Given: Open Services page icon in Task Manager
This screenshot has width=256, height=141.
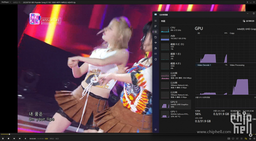Looking at the screenshot, I should point(156,59).
